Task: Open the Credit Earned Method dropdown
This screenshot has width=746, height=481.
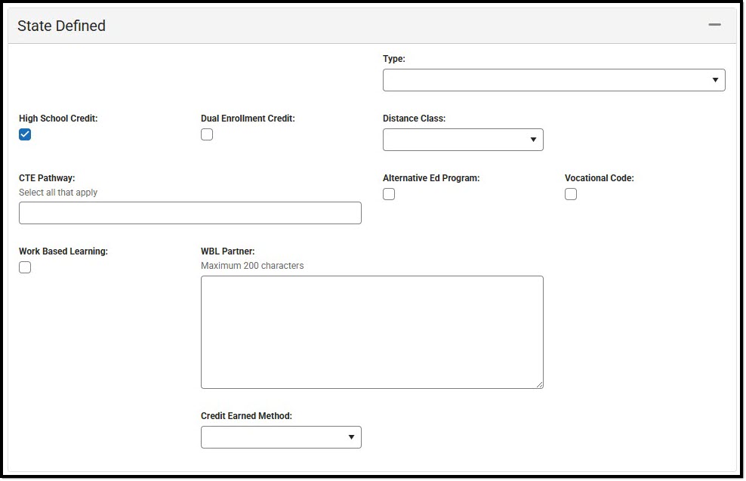Action: pyautogui.click(x=281, y=437)
